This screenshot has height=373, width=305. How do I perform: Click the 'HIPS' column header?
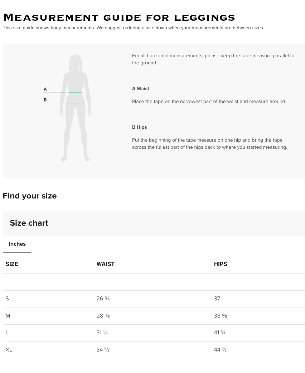coord(221,264)
